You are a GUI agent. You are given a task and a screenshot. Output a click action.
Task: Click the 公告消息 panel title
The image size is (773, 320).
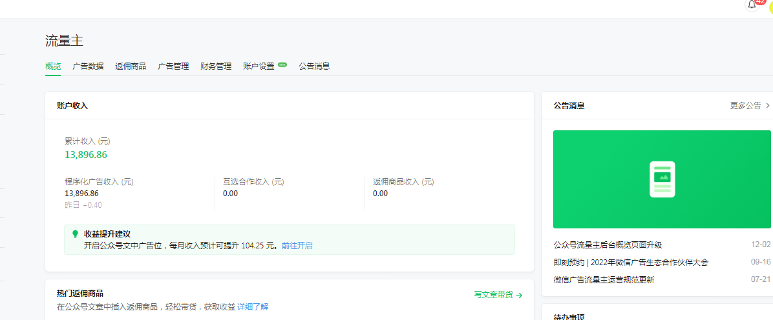click(x=569, y=105)
